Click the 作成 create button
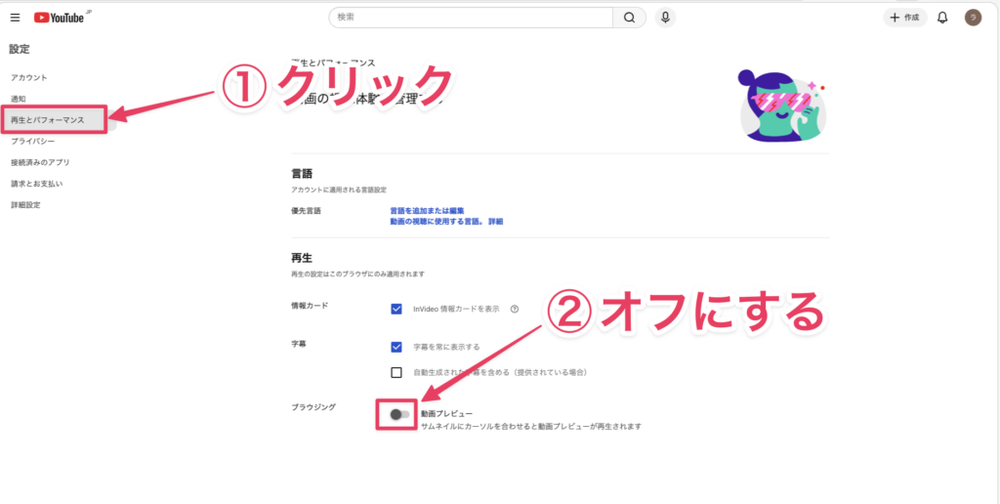The width and height of the screenshot is (1000, 504). point(903,18)
